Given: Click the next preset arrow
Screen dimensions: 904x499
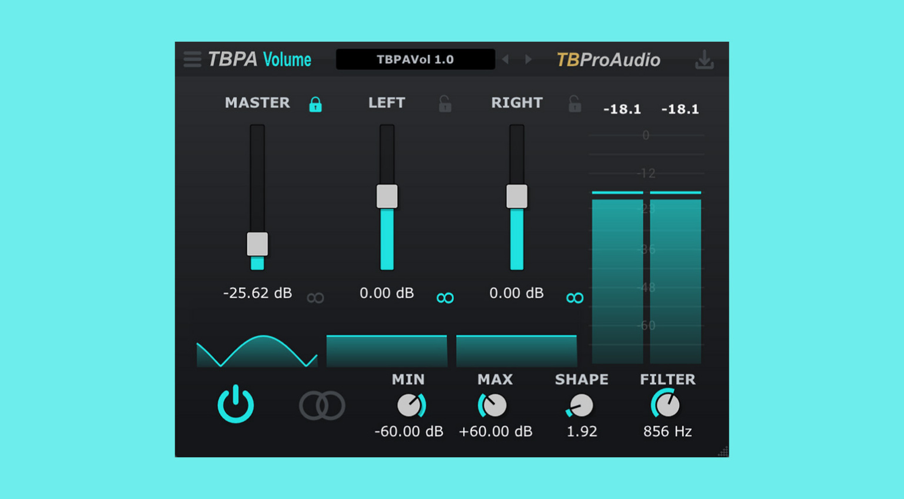Looking at the screenshot, I should coord(528,59).
